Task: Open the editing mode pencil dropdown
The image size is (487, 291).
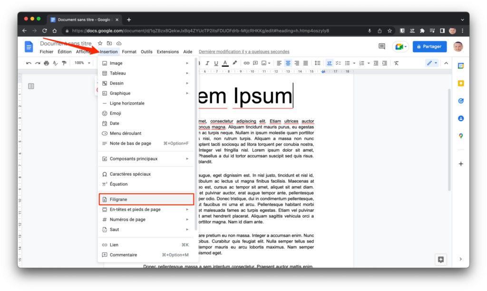Action: [x=432, y=63]
